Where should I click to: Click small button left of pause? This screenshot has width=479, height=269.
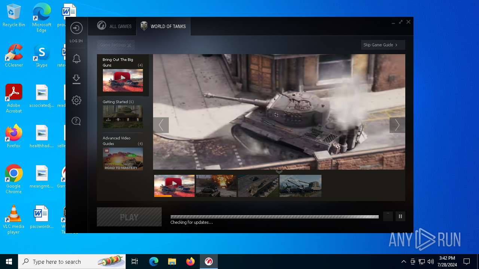click(388, 216)
